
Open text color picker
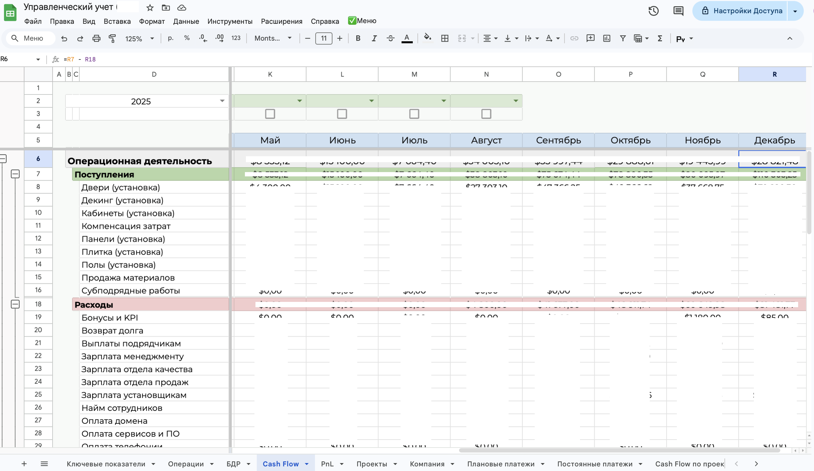(407, 38)
